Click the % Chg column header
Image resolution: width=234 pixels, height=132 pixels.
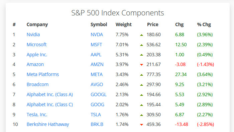[x=204, y=24]
